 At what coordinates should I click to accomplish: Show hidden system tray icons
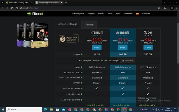click(x=153, y=109)
